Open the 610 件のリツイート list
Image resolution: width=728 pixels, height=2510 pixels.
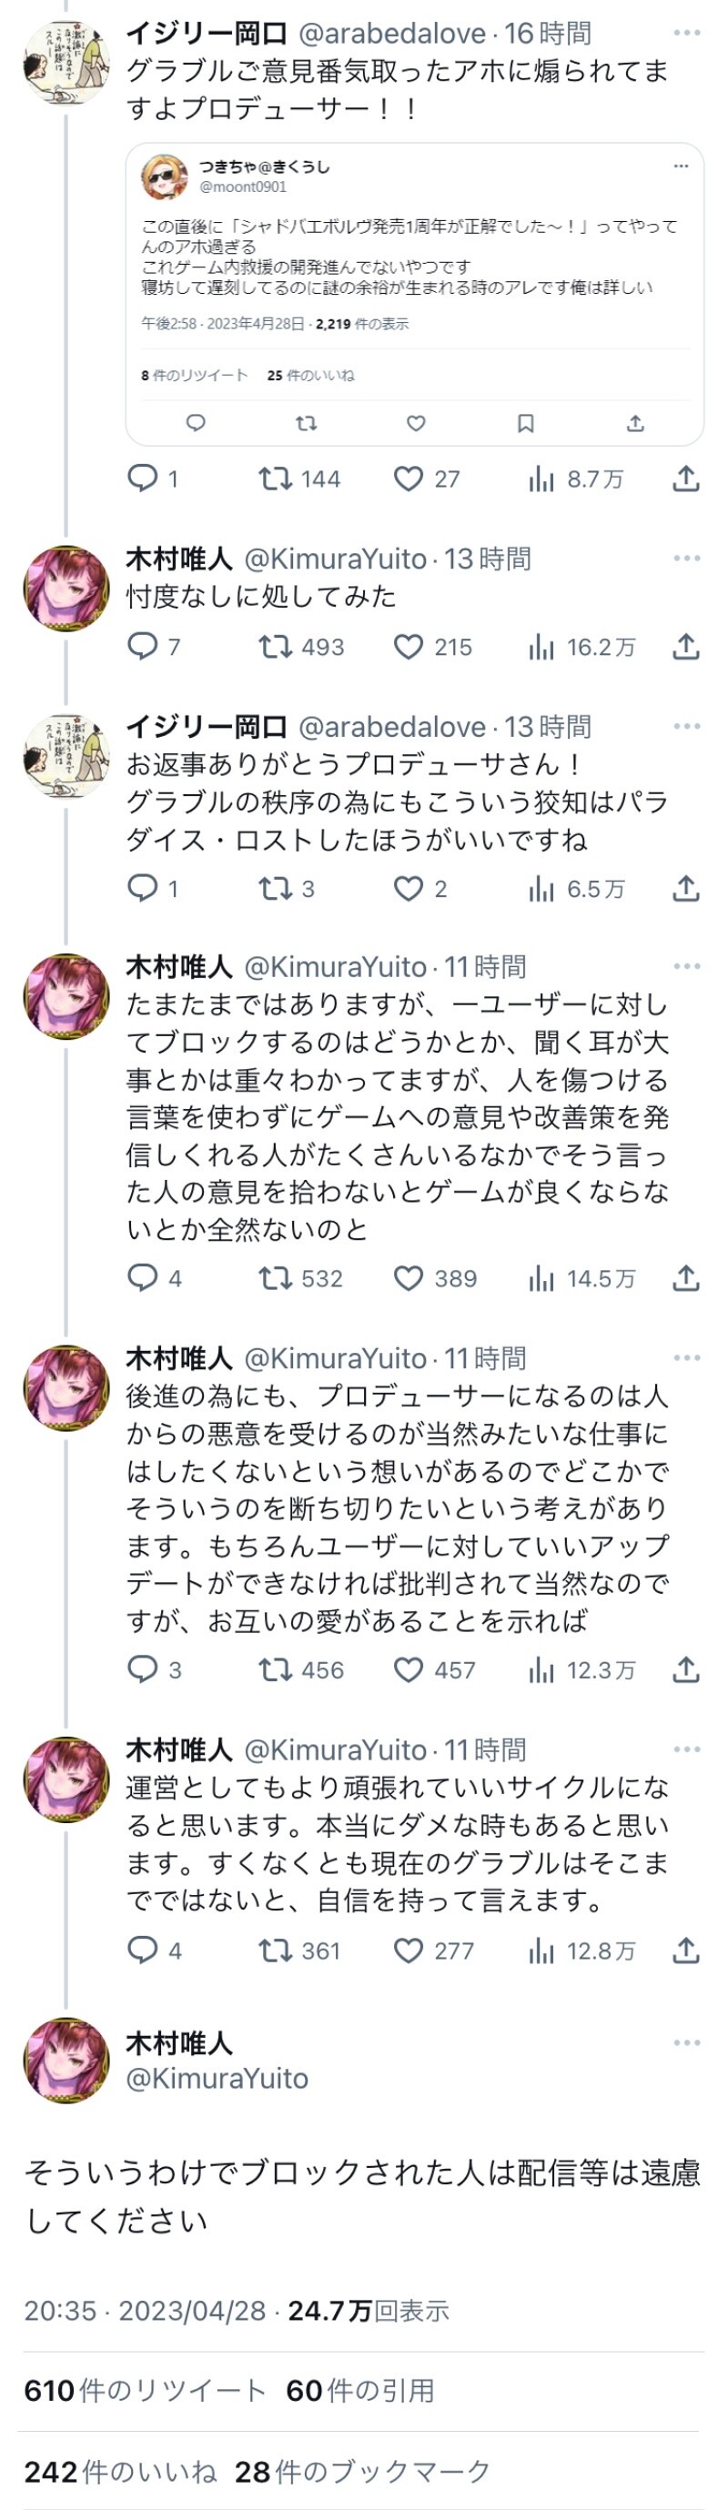pos(145,2390)
